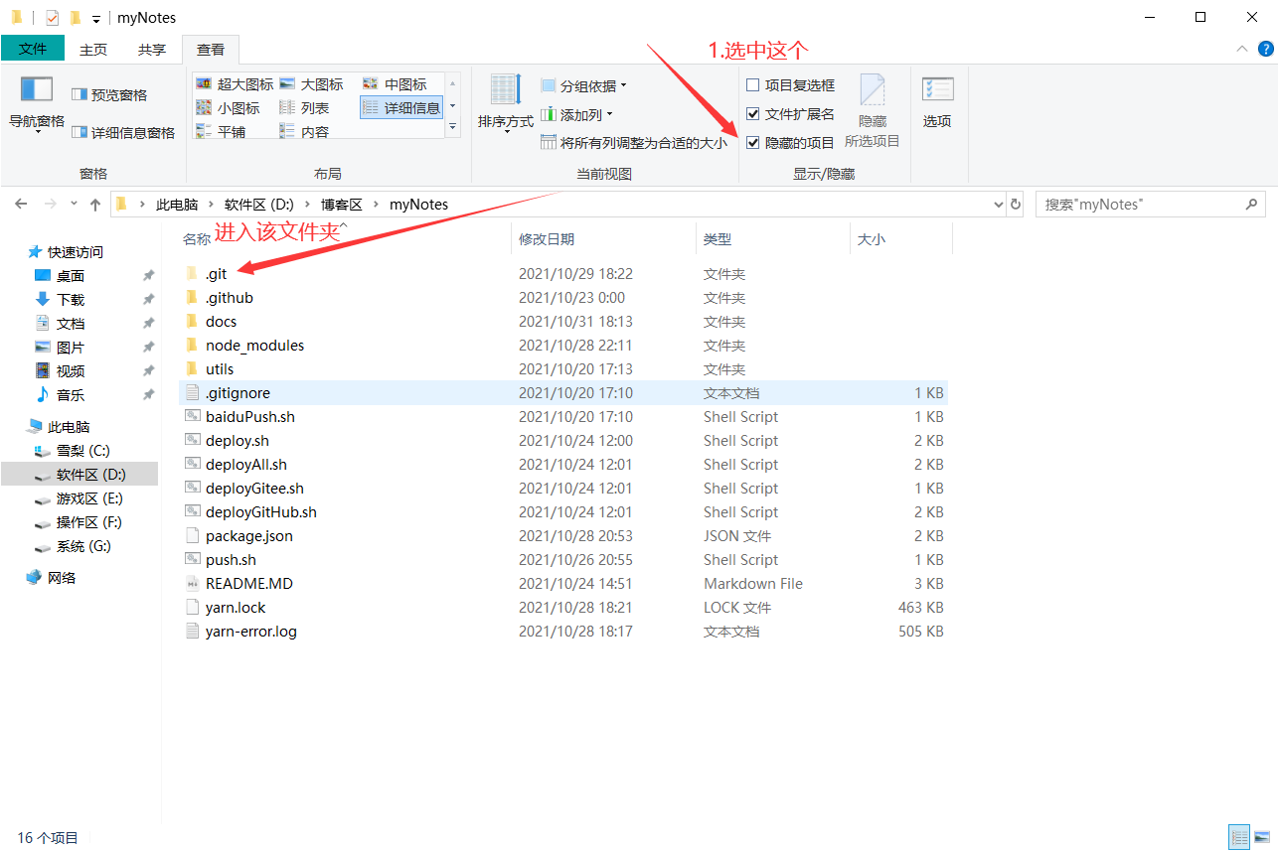Go to 软件区 (D:) in address bar
The width and height of the screenshot is (1279, 851).
tap(259, 205)
